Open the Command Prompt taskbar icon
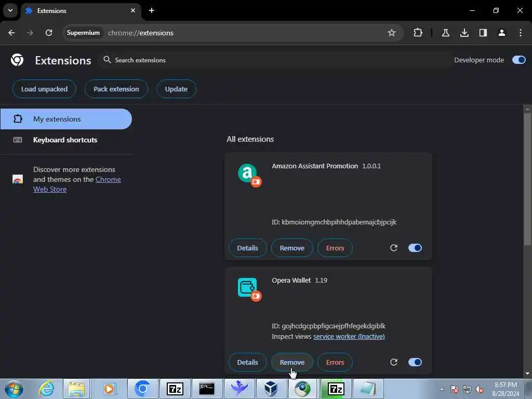 [207, 389]
